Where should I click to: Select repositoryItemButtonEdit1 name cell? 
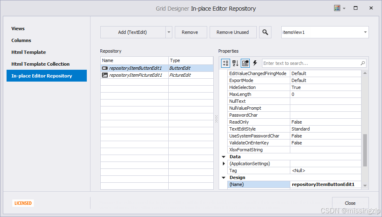(135, 68)
